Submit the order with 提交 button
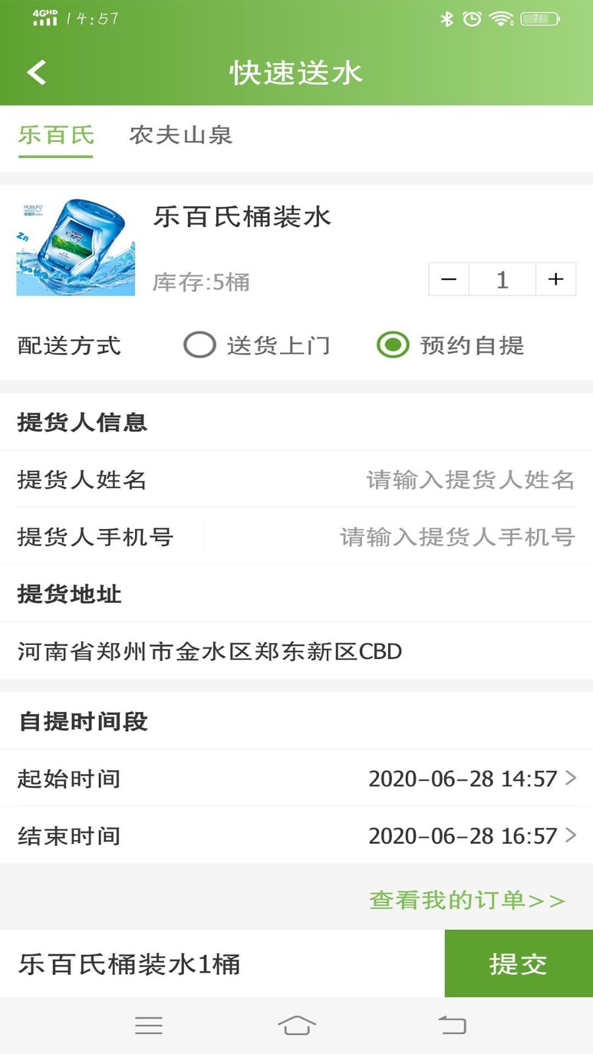This screenshot has width=593, height=1054. tap(519, 964)
